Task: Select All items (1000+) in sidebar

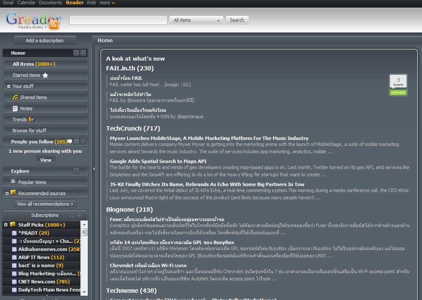Action: tap(46, 64)
